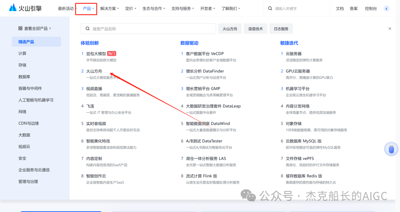The height and width of the screenshot is (212, 400).
Task: Select the 计算 category
Action: (x=22, y=54)
